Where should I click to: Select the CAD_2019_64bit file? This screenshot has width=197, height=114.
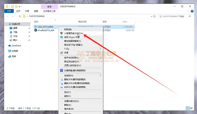(45, 27)
